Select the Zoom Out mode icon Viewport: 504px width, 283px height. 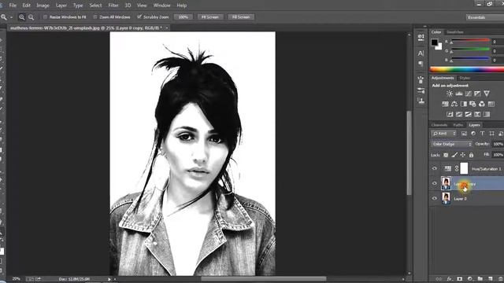click(31, 17)
